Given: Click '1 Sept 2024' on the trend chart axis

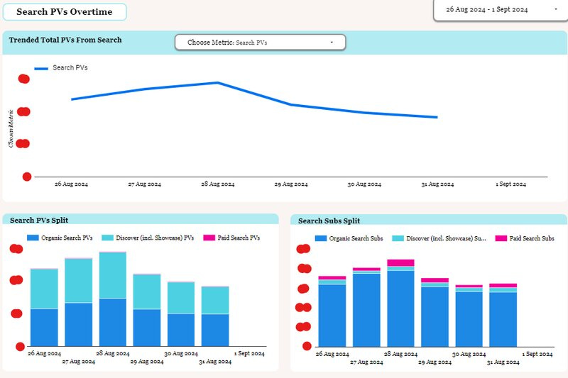Looking at the screenshot, I should click(x=510, y=184).
